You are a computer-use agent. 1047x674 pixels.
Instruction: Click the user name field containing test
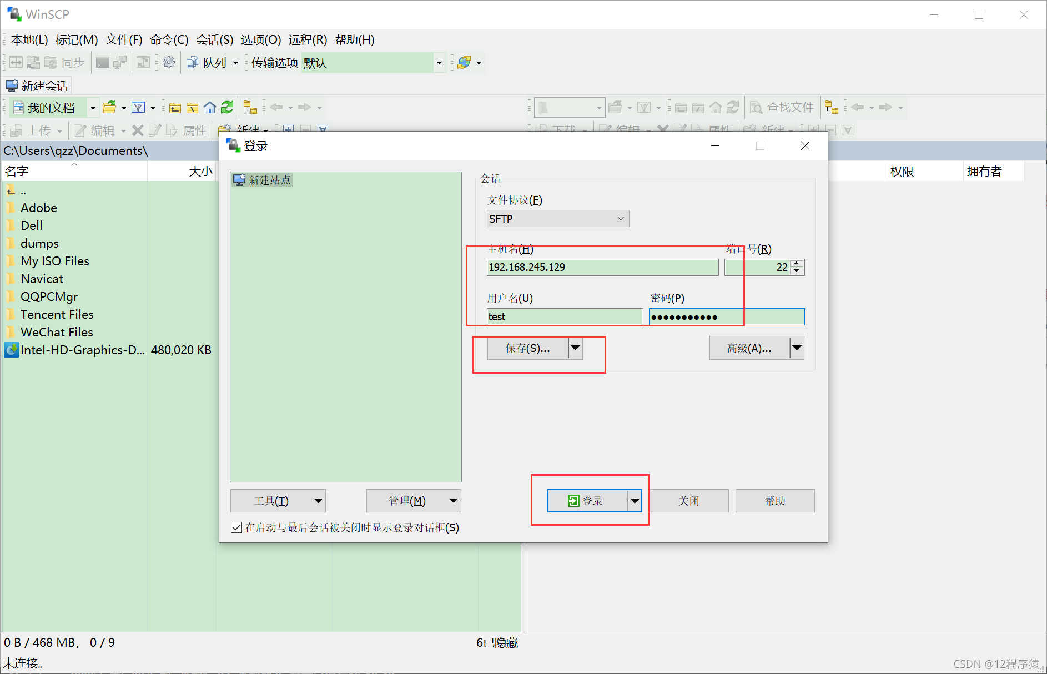tap(565, 316)
